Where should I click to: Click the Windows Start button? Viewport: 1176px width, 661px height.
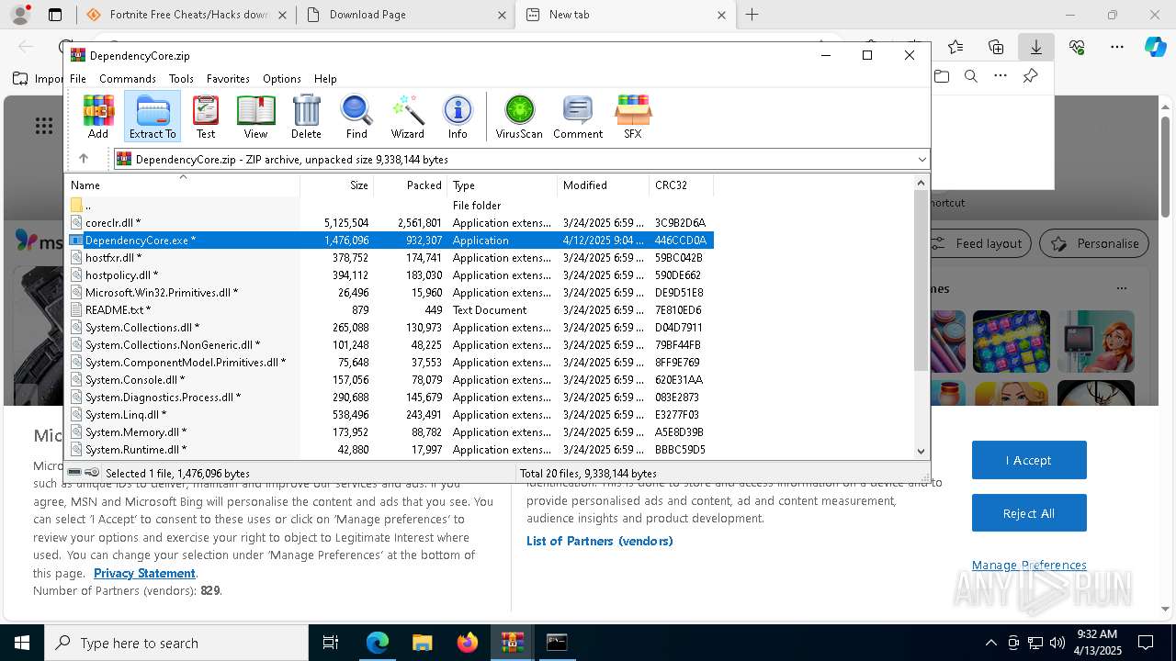[x=22, y=643]
